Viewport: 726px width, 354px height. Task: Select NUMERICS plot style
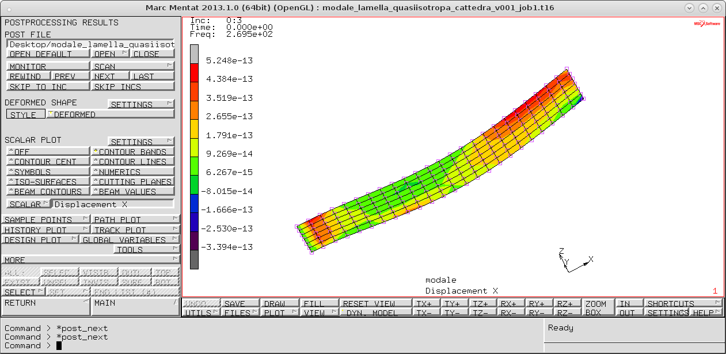click(x=132, y=172)
